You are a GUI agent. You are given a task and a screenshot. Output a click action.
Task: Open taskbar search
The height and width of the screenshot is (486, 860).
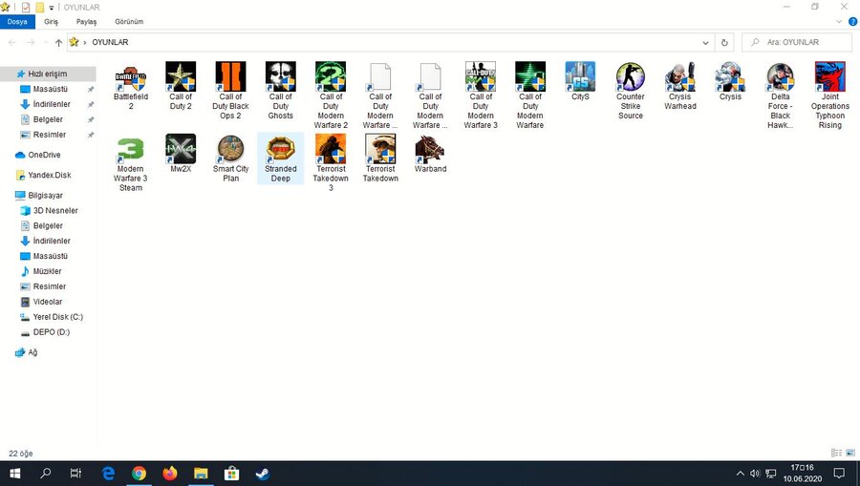click(x=46, y=474)
